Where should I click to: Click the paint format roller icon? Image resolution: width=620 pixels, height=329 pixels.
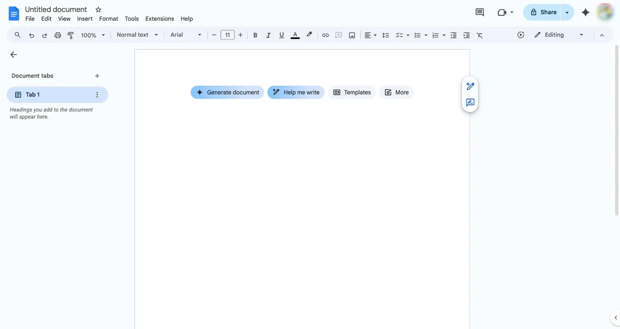point(71,35)
